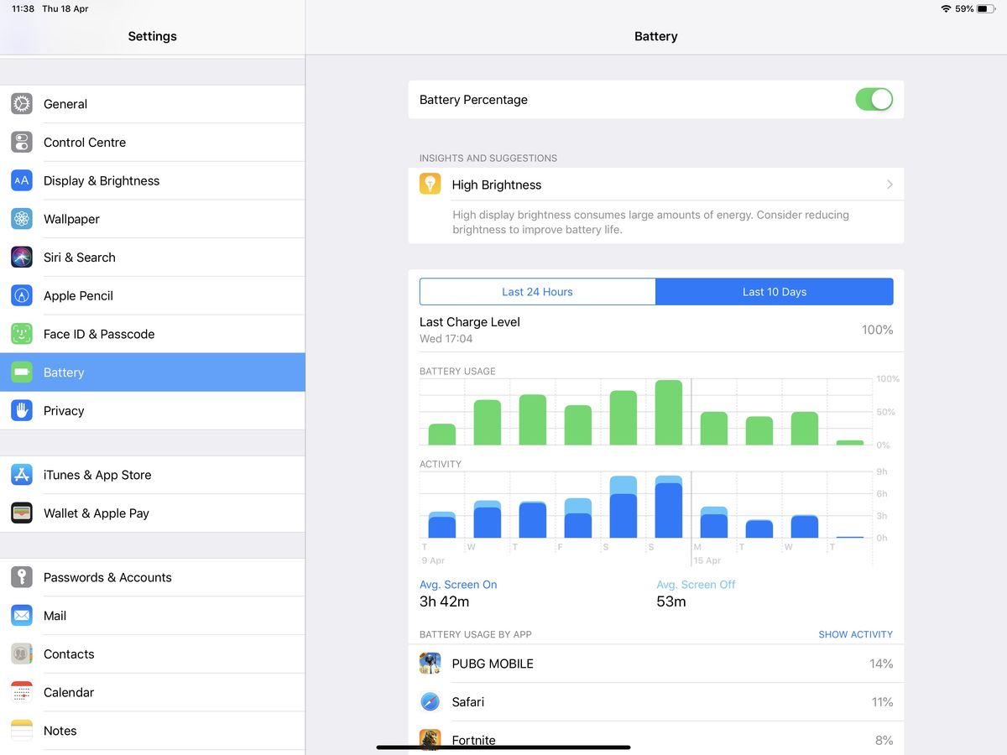Open General settings

pyautogui.click(x=65, y=104)
